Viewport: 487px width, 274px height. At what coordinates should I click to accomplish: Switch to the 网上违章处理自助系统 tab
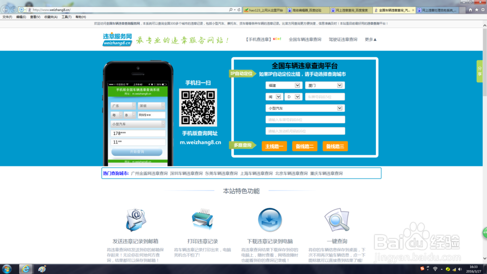pyautogui.click(x=437, y=10)
